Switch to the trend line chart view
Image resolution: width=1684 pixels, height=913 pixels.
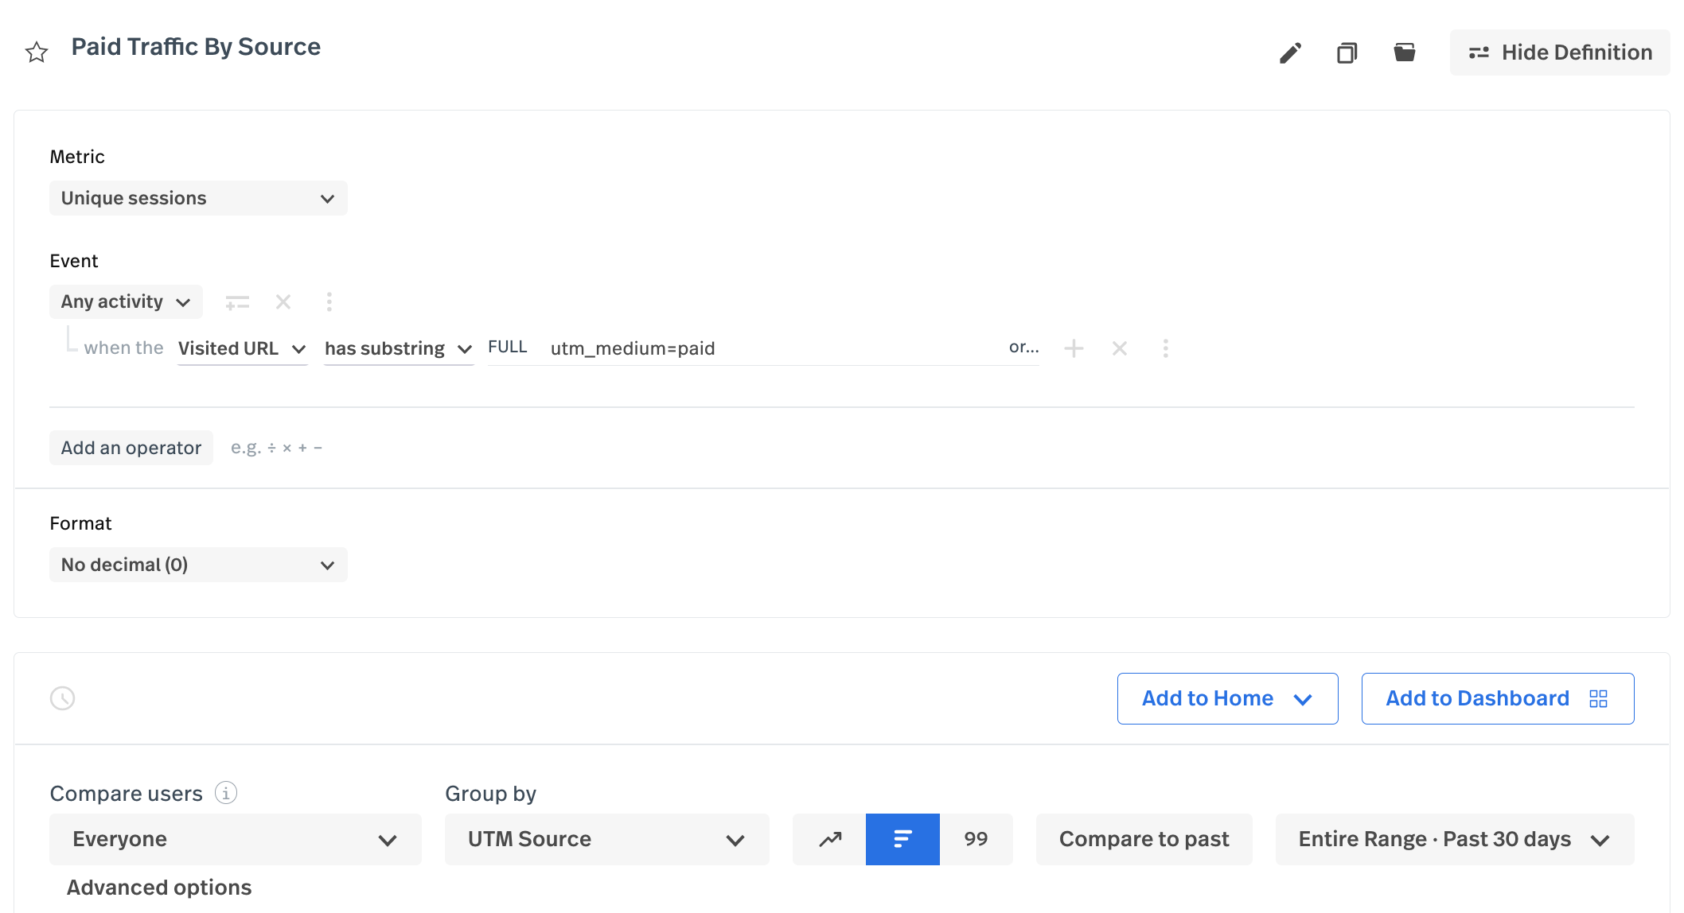(829, 839)
